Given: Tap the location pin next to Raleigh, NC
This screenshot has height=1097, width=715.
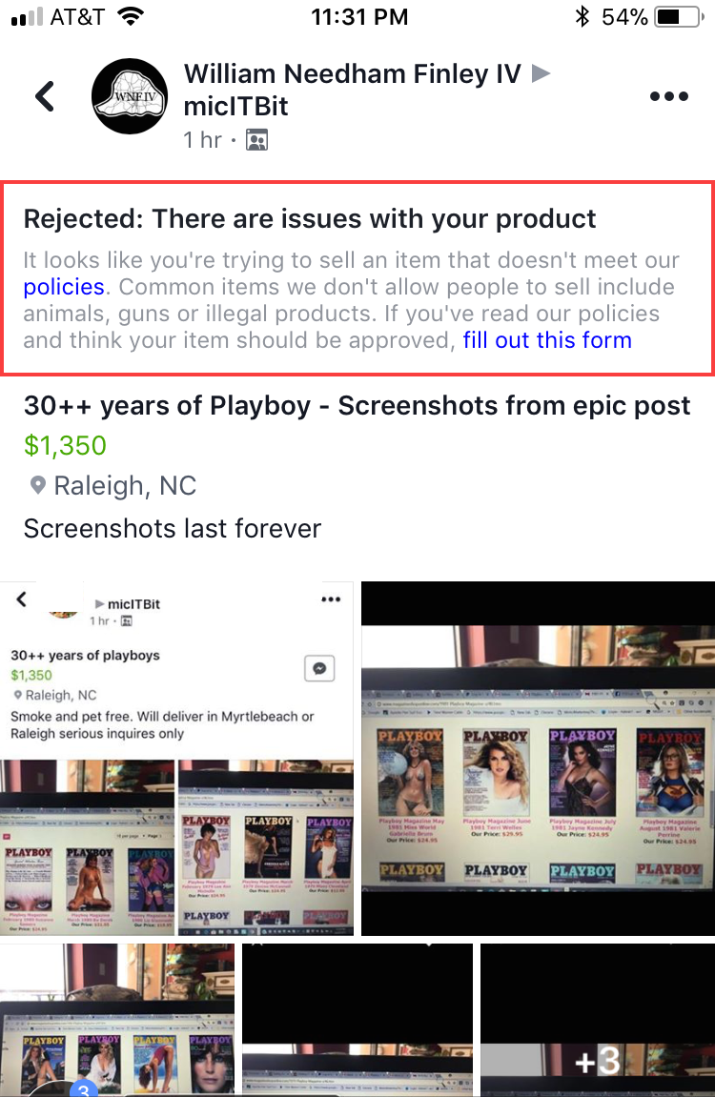Looking at the screenshot, I should [x=38, y=485].
